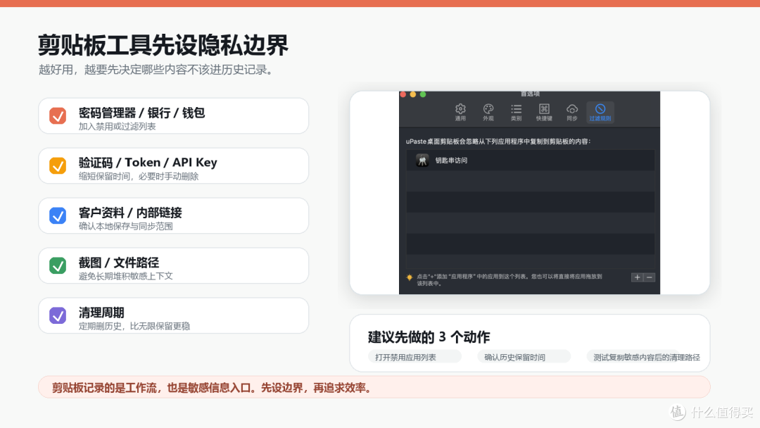Toggle the orange checkbox for 密码管理器 / 银行 / 钱包

pos(58,116)
